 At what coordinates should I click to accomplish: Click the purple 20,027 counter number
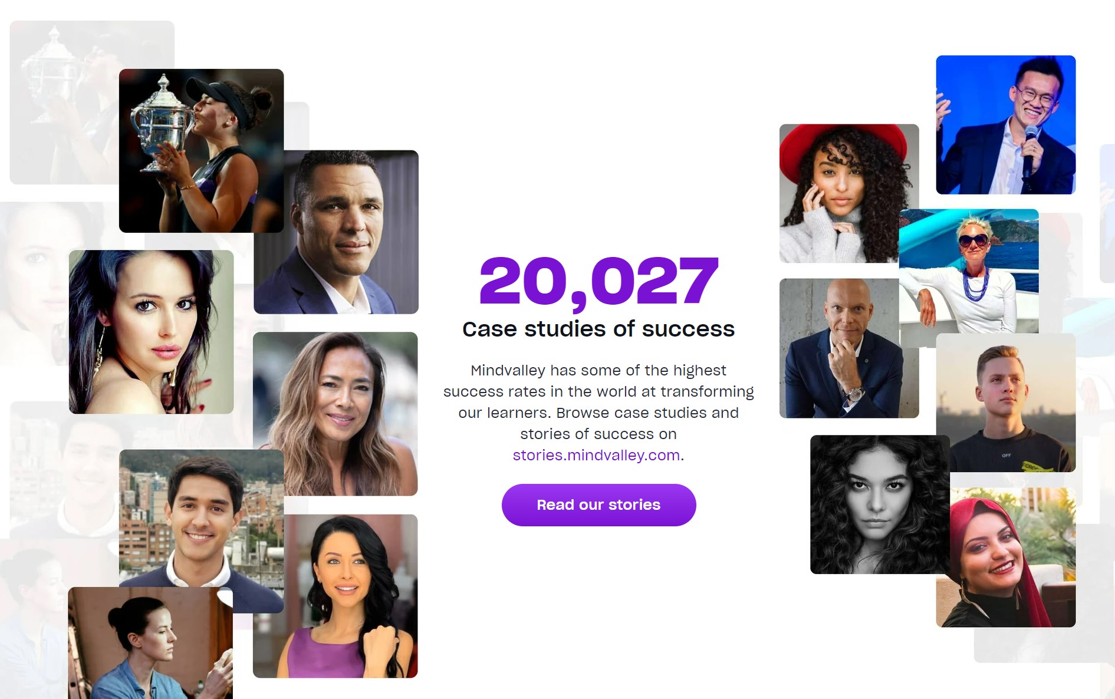point(598,281)
